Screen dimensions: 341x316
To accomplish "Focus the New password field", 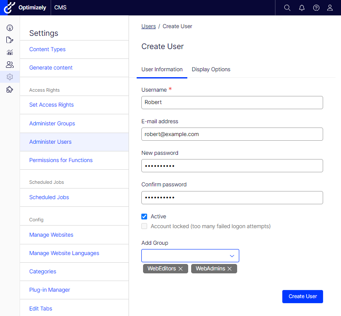I will [x=232, y=166].
